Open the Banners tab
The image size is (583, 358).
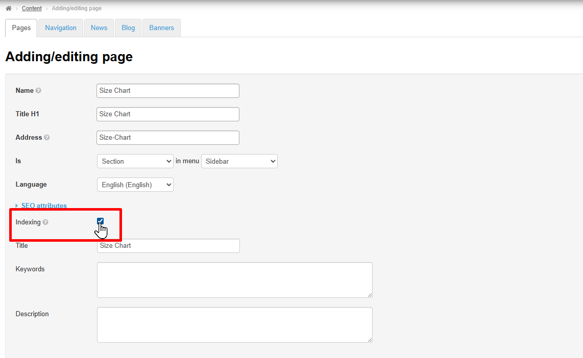pos(161,28)
